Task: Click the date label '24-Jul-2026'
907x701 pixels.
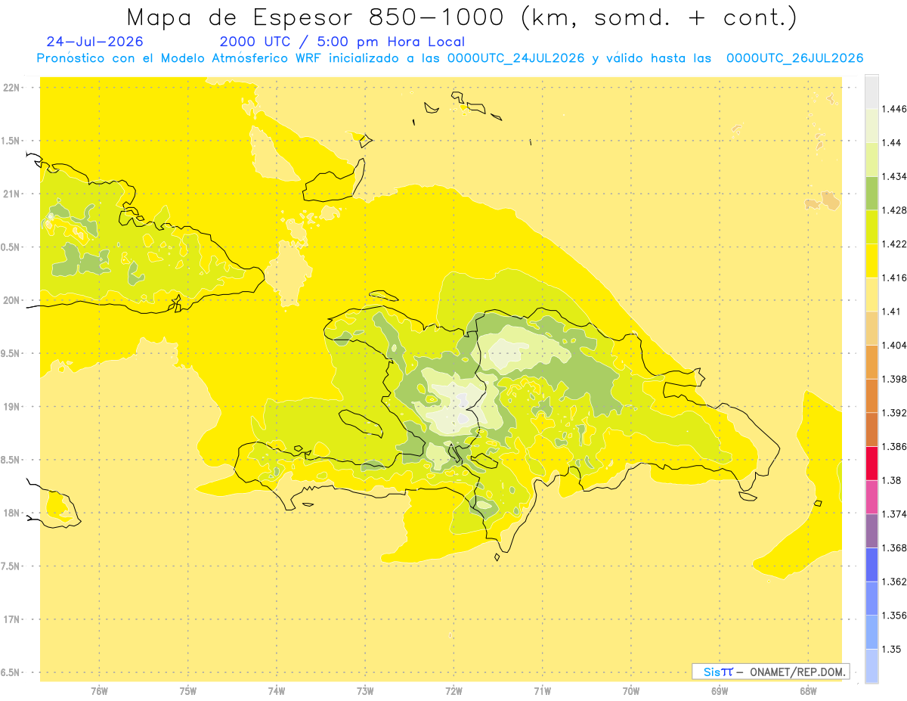Action: (94, 42)
